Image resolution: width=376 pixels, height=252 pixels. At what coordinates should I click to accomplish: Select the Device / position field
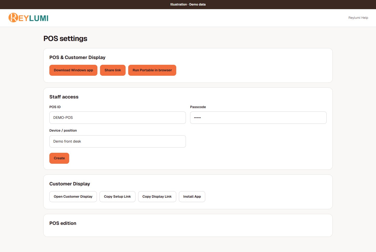pos(118,141)
